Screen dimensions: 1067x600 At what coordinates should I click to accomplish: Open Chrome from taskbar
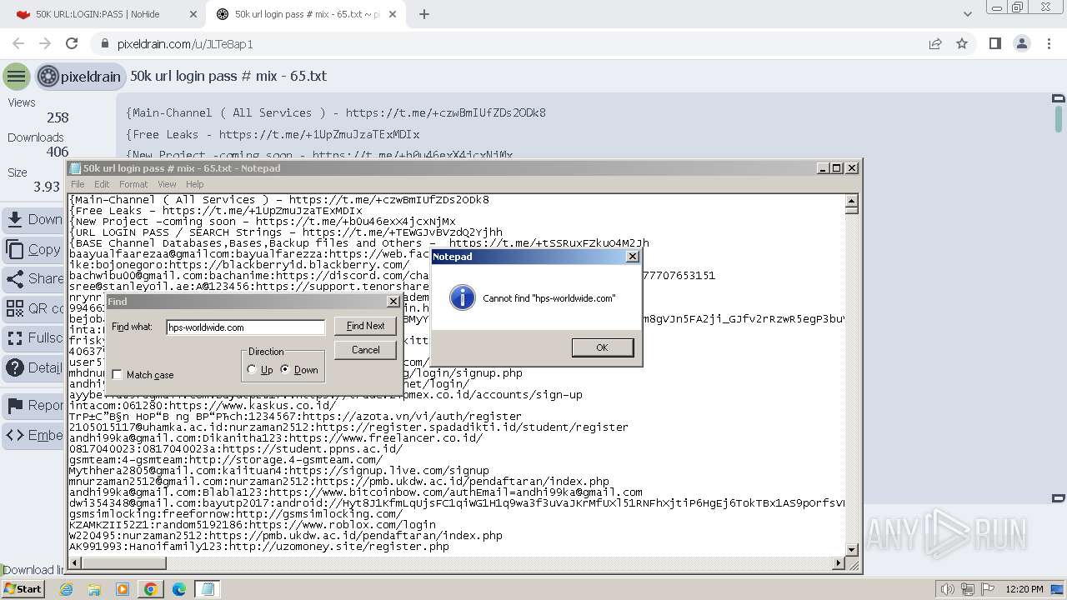(150, 589)
